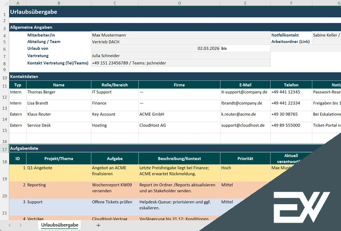
Task: Select row 6 header
Action: [x=4, y=49]
